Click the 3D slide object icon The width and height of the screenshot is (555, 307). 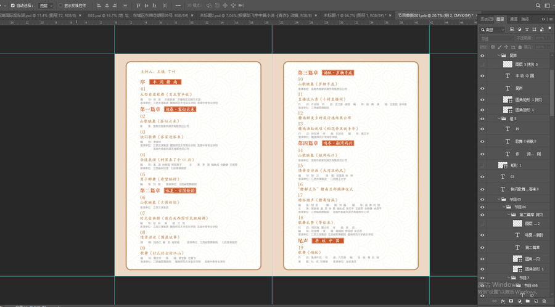233,6
